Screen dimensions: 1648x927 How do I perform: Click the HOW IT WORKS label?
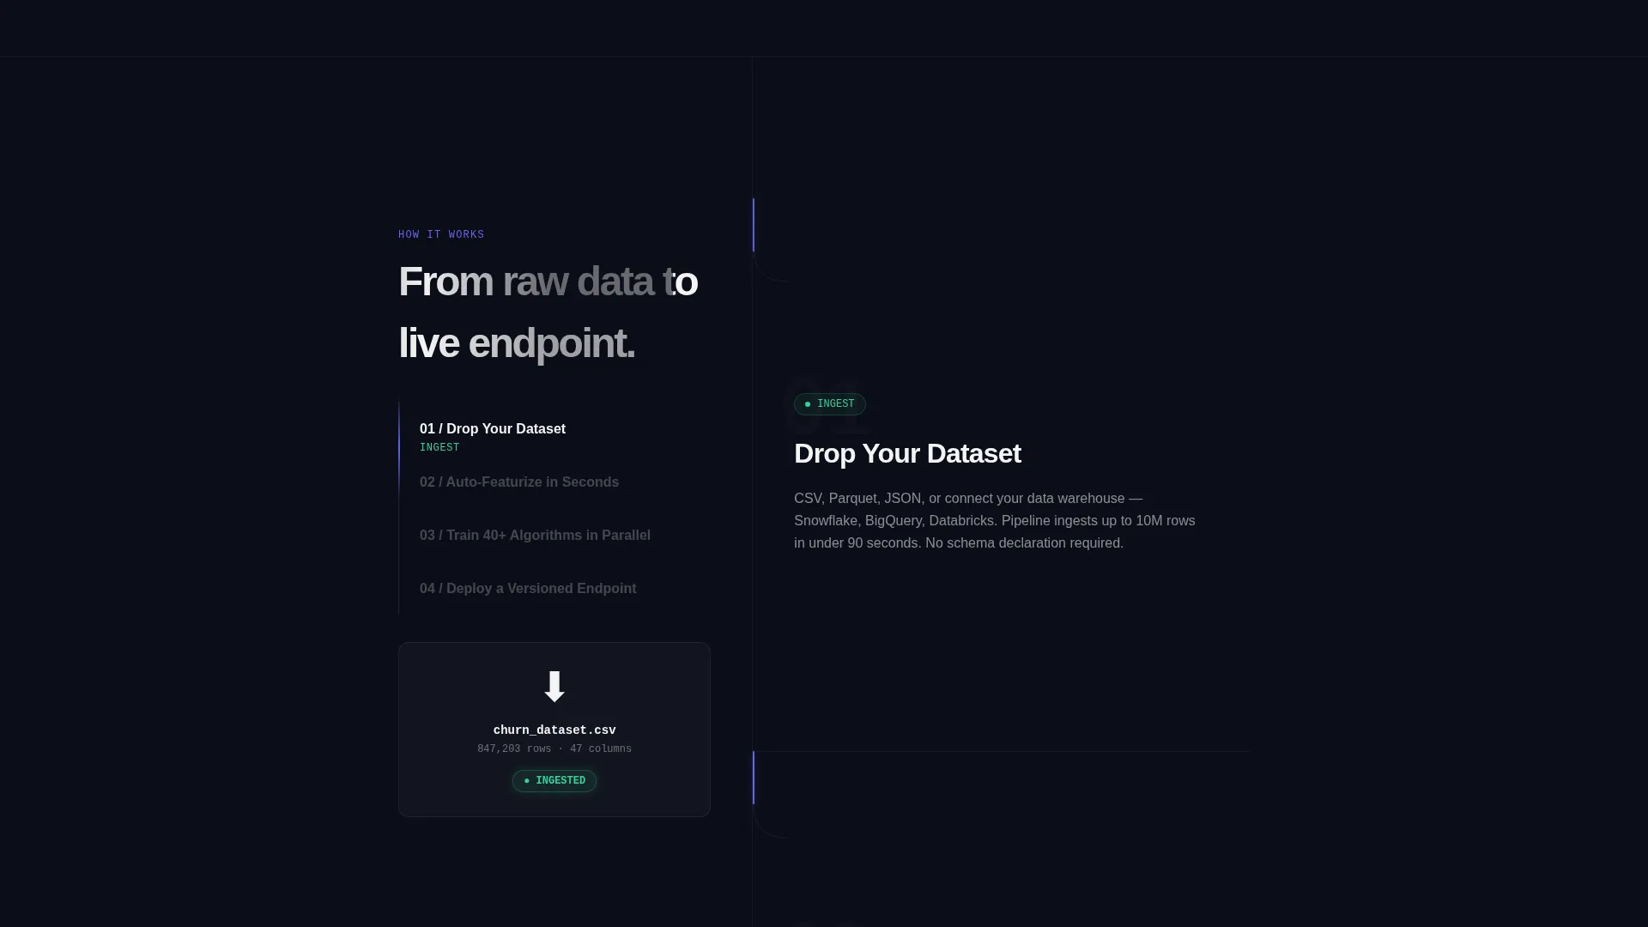[441, 235]
